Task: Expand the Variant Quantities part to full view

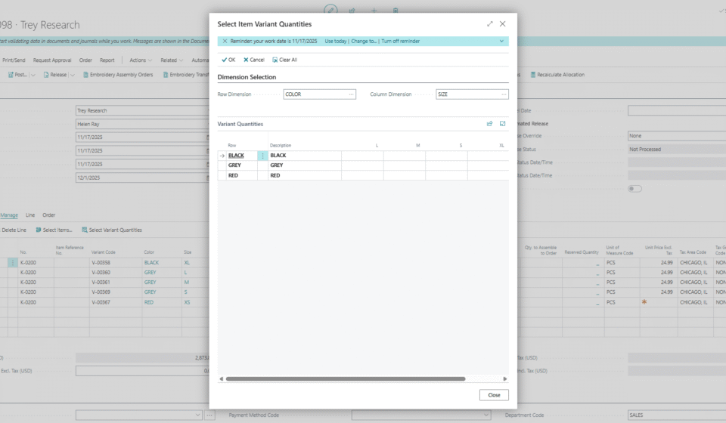Action: (x=502, y=124)
